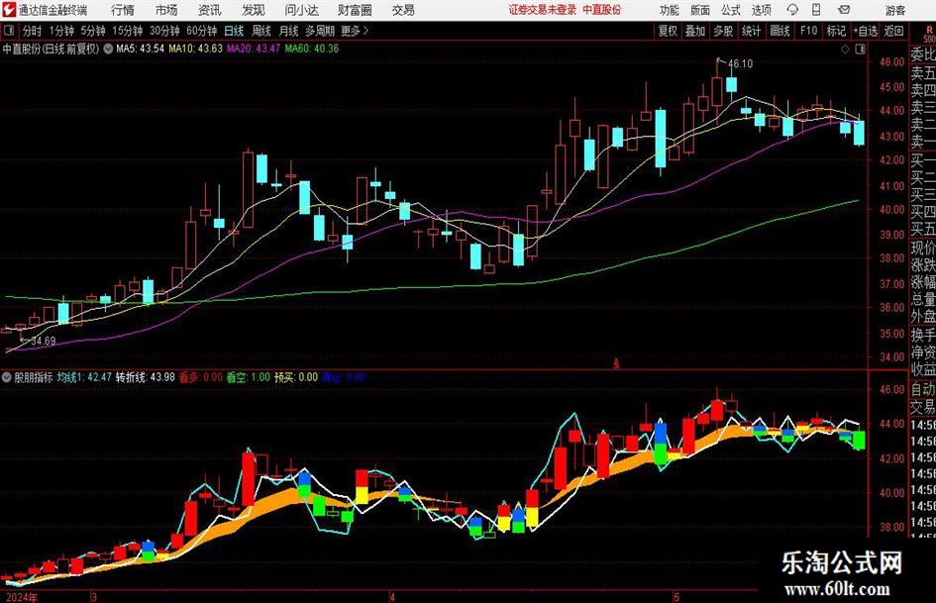Click the 返回 back button
The width and height of the screenshot is (936, 603).
point(893,31)
